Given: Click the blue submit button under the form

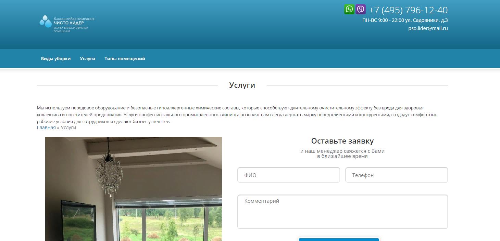Looking at the screenshot, I should coord(339,239).
